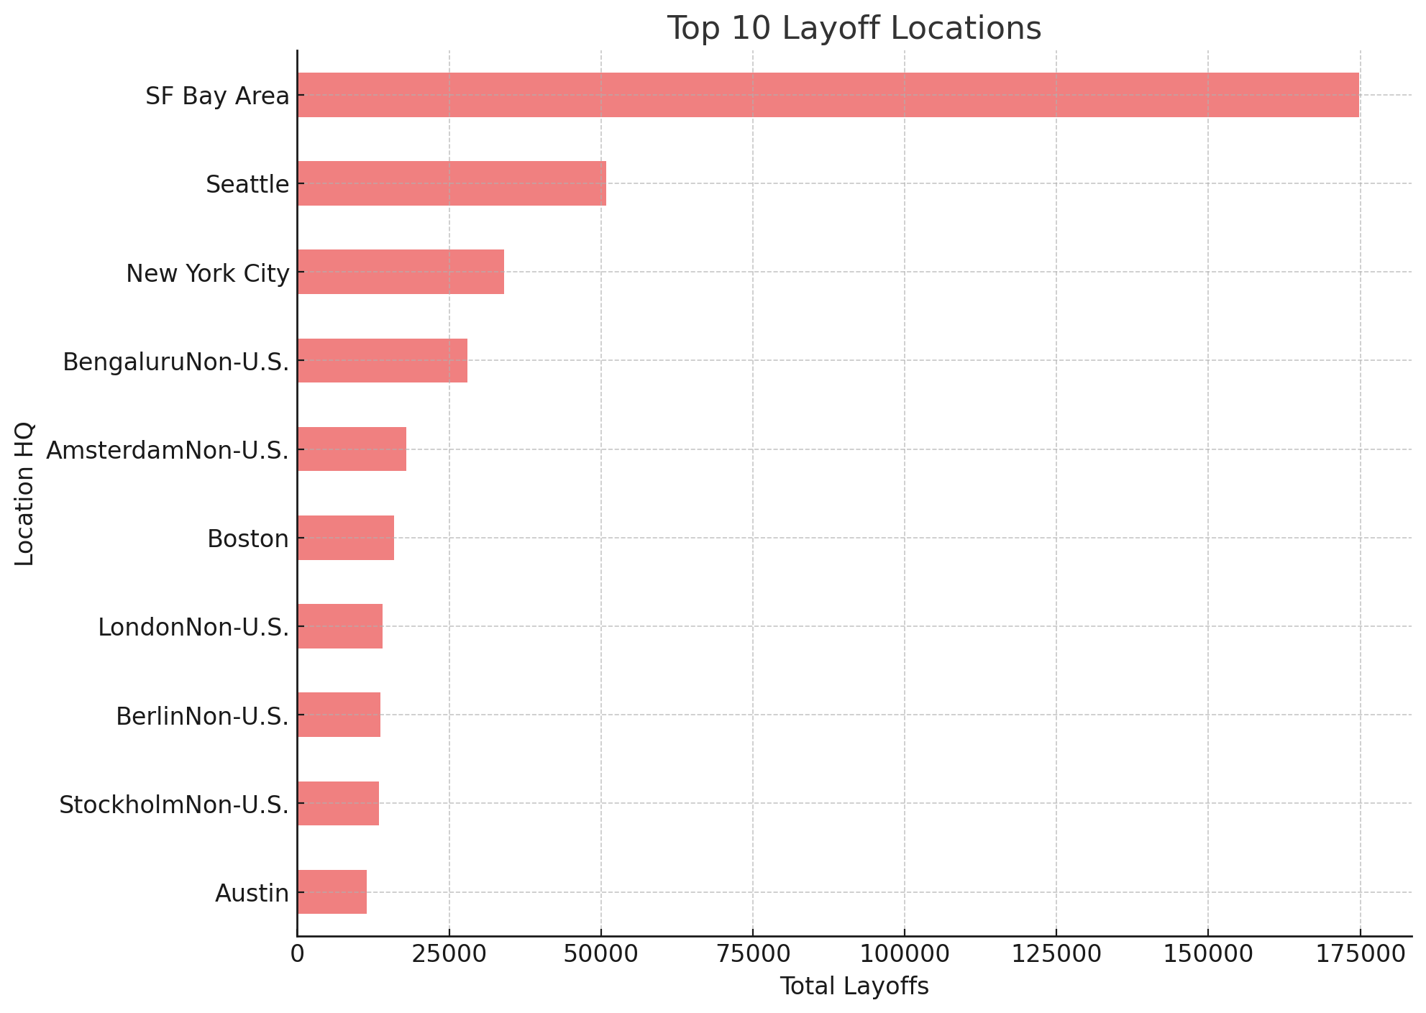
Task: Click the Austin bar
Action: 332,892
